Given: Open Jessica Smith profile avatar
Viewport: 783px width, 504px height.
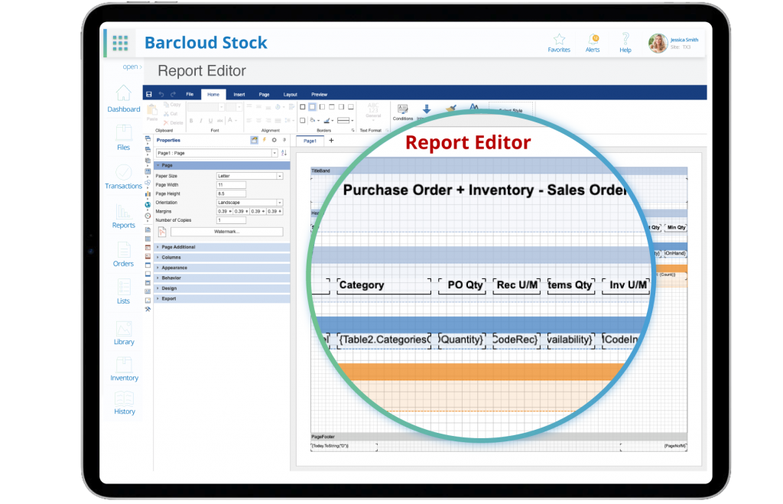Looking at the screenshot, I should (658, 44).
